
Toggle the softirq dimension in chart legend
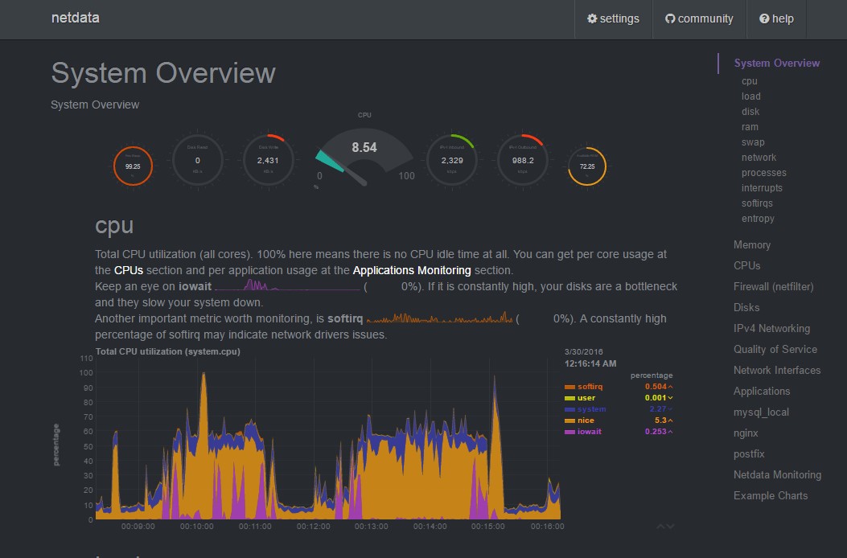pyautogui.click(x=590, y=387)
